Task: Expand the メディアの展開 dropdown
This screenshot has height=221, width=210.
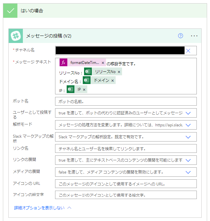Action: point(188,172)
